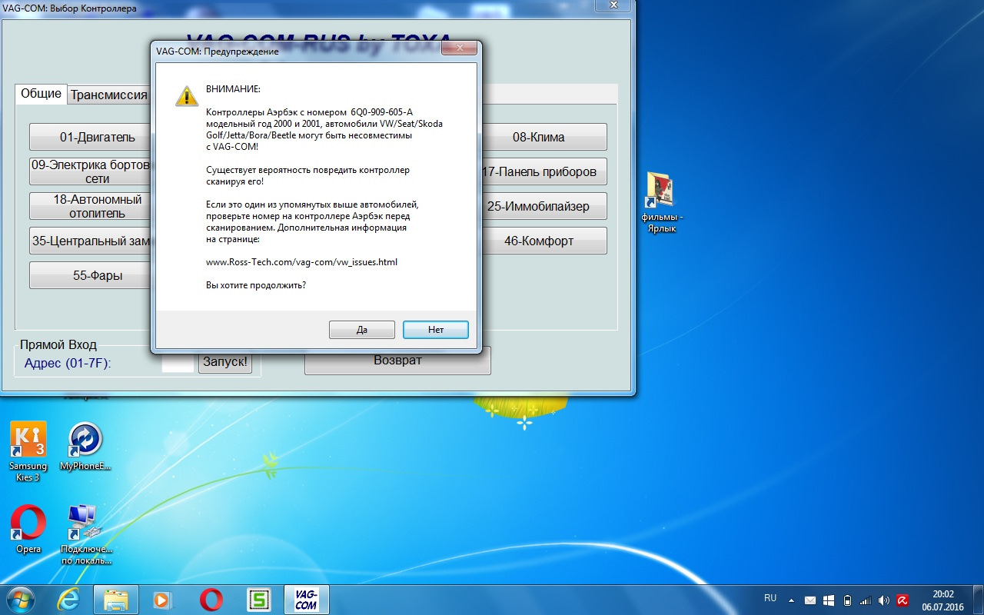Screen dimensions: 984x615
Task: Open the Windows Start menu
Action: pyautogui.click(x=20, y=599)
